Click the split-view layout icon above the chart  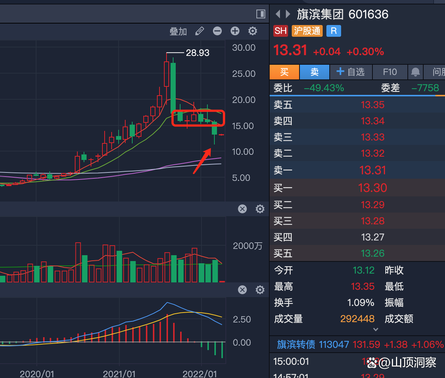click(260, 14)
